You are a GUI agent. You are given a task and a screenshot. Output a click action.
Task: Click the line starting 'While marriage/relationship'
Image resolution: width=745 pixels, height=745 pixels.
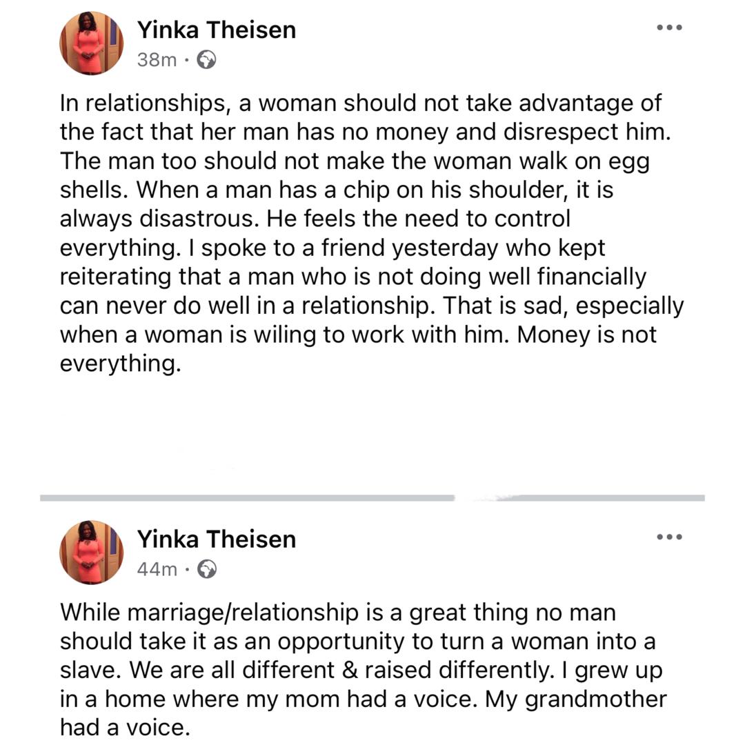[338, 612]
